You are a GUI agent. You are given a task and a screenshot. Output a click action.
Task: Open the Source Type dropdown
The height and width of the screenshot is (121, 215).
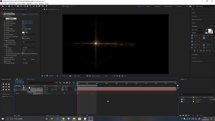point(30,42)
